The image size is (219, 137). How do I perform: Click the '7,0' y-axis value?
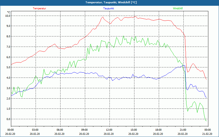coord(8,47)
